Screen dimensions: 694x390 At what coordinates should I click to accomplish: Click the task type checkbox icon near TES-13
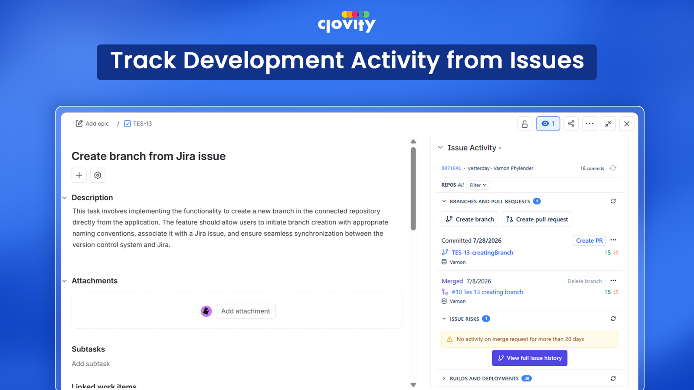pos(128,123)
